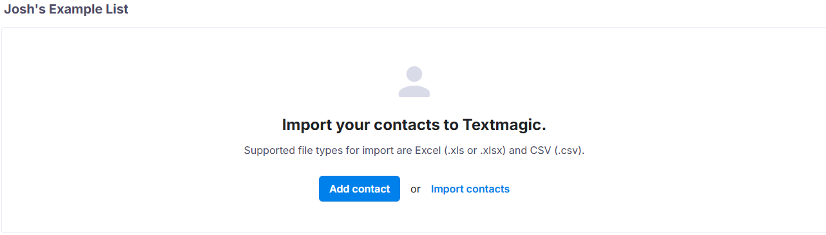Click the Import your contacts to Textmagic heading
826x235 pixels.
(x=414, y=125)
